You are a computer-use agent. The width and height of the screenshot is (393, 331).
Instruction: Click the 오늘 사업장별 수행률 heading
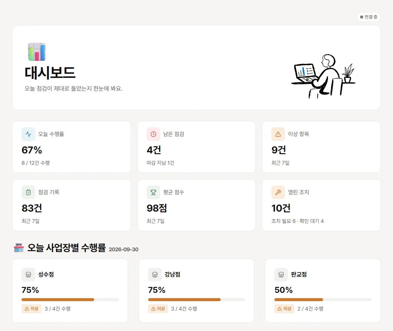67,247
